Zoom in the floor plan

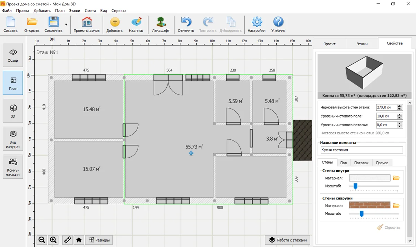pyautogui.click(x=53, y=240)
